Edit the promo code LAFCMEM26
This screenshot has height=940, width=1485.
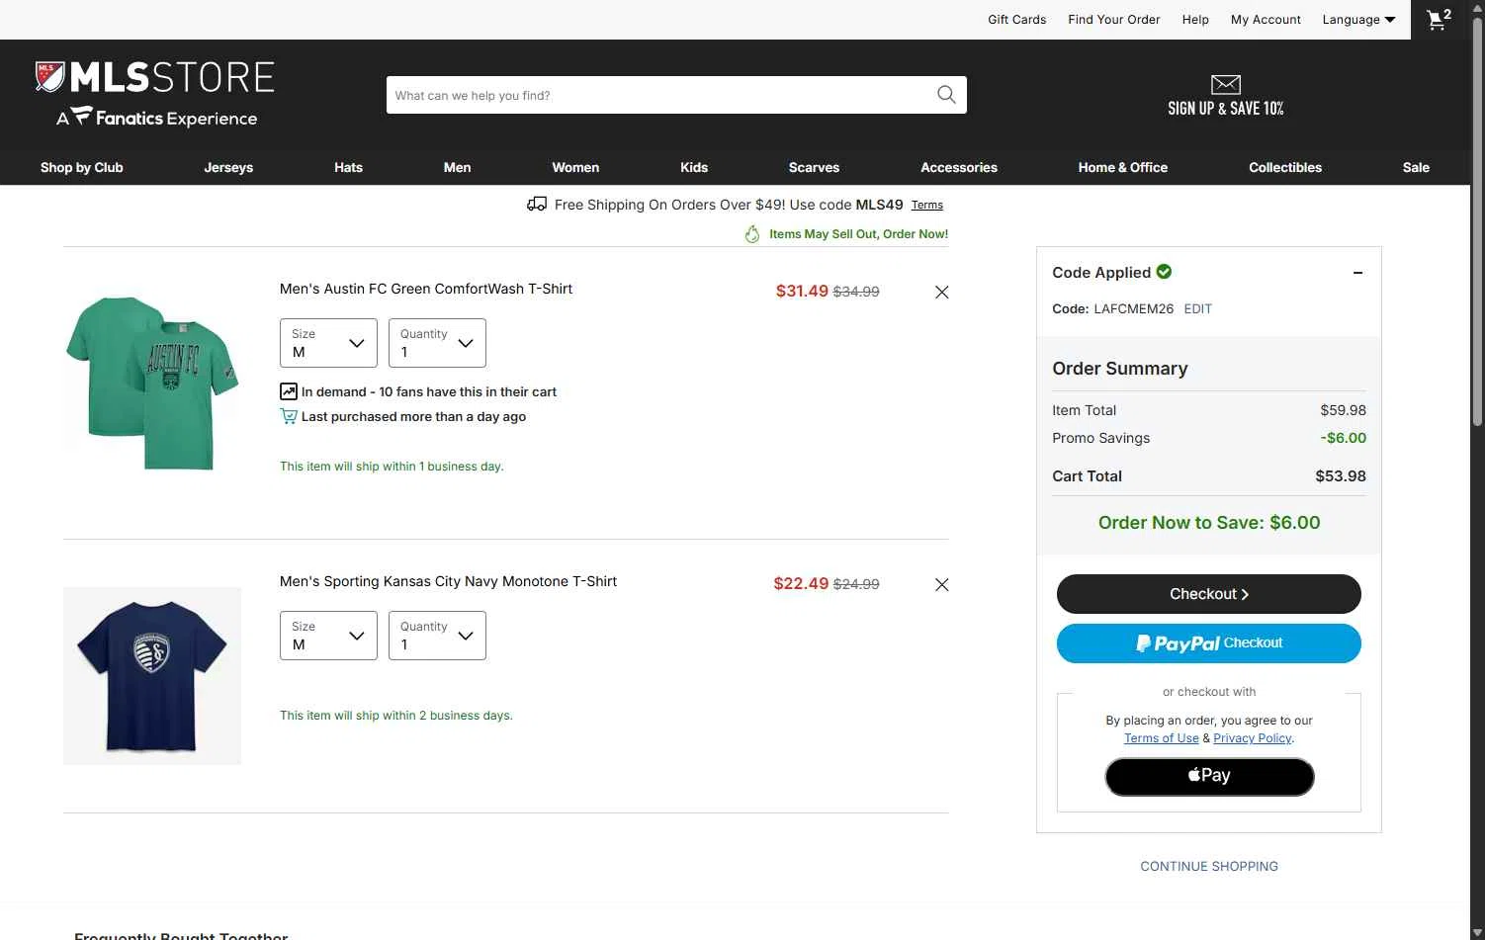[x=1197, y=308]
